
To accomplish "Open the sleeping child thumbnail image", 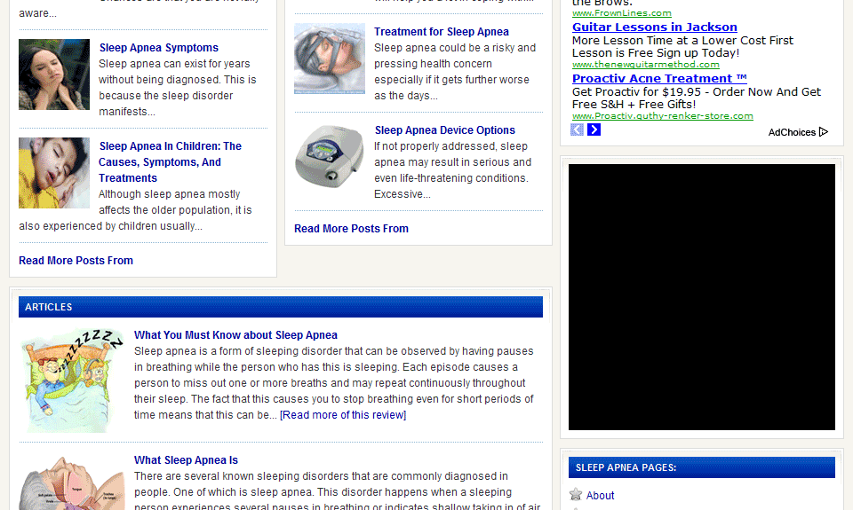I will click(x=54, y=173).
